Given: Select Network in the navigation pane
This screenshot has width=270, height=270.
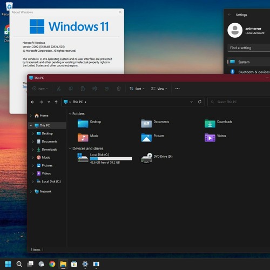Looking at the screenshot, I should point(43,192).
